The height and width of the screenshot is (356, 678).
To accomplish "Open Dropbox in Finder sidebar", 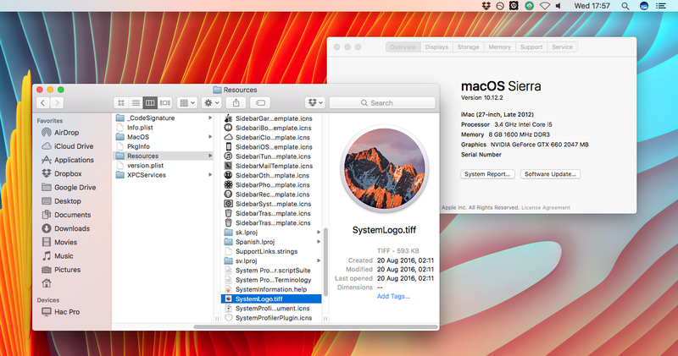I will pyautogui.click(x=61, y=173).
